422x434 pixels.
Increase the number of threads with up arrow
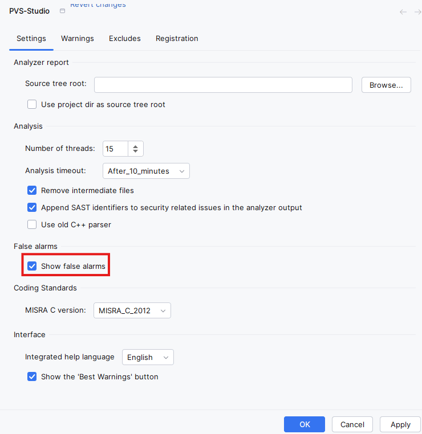click(x=135, y=146)
